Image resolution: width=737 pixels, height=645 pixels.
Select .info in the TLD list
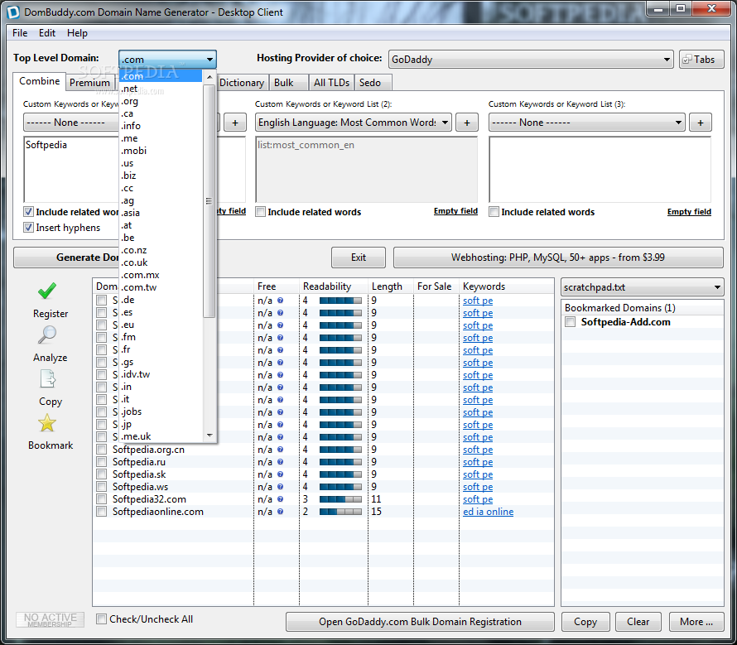(161, 126)
